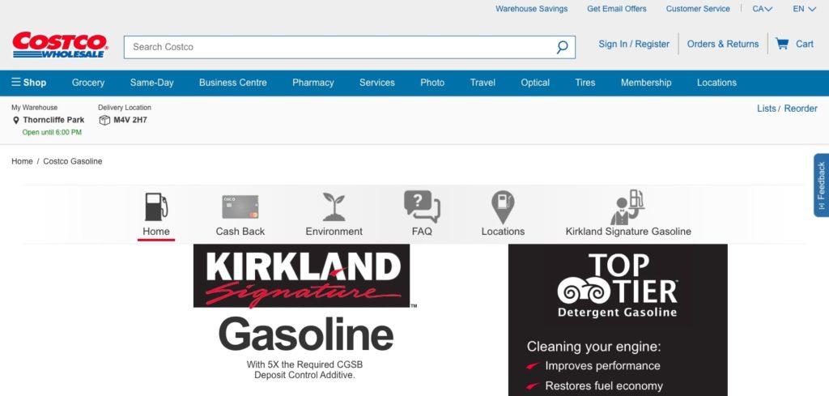
Task: Click the shopping cart icon
Action: click(782, 44)
